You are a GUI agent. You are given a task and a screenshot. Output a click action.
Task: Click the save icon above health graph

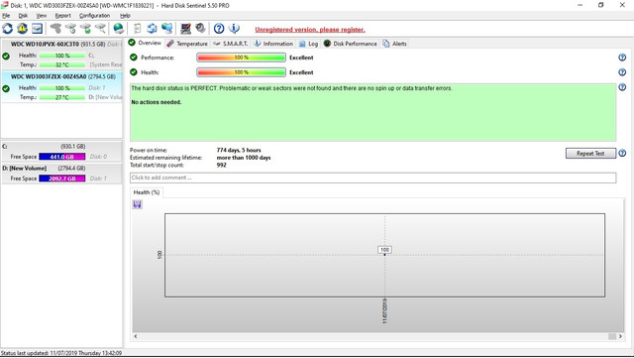click(137, 204)
